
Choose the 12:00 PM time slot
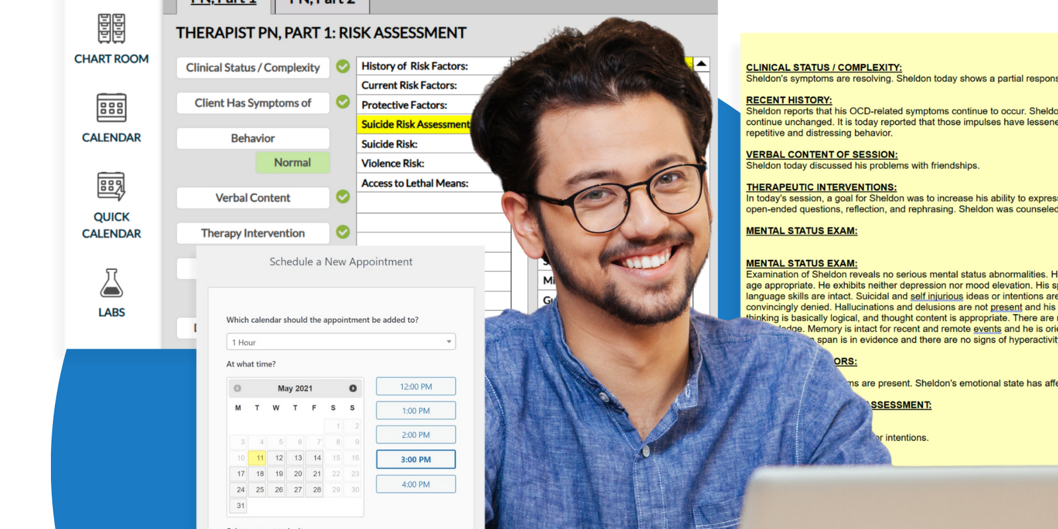pyautogui.click(x=416, y=387)
